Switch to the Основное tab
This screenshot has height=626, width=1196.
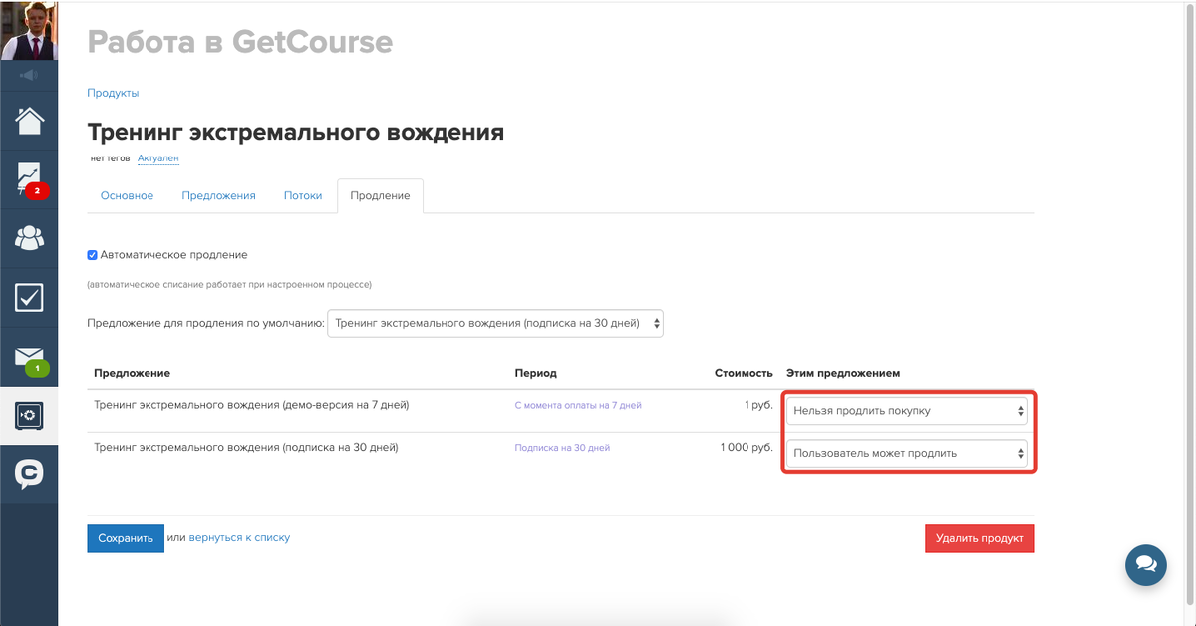[127, 196]
